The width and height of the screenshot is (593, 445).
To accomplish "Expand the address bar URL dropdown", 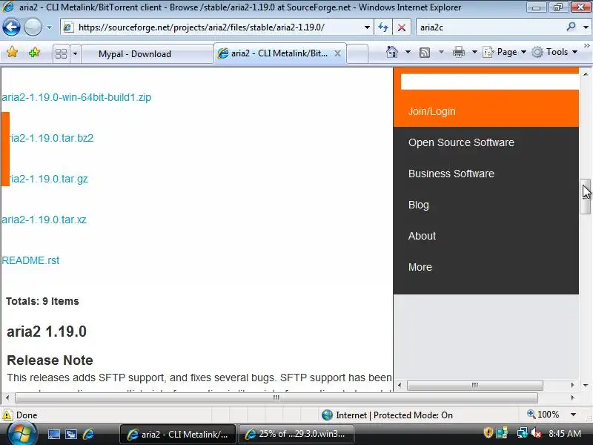I will (x=367, y=27).
